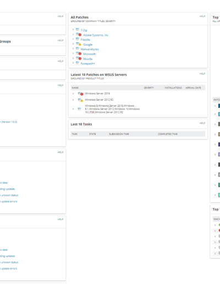Viewport: 220px width, 284px height.
Task: Open the Google link
Action: pyautogui.click(x=87, y=45)
